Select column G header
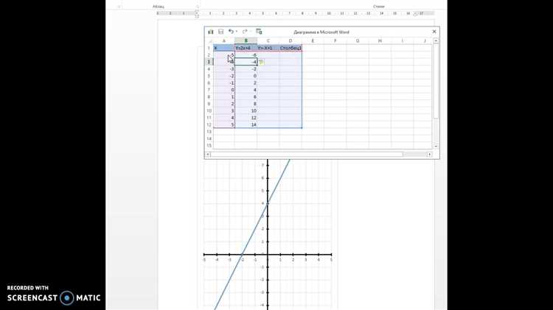The height and width of the screenshot is (310, 553). click(x=358, y=40)
